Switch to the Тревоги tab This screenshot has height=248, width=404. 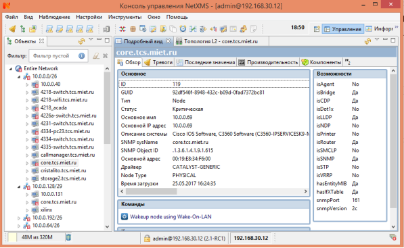(159, 62)
